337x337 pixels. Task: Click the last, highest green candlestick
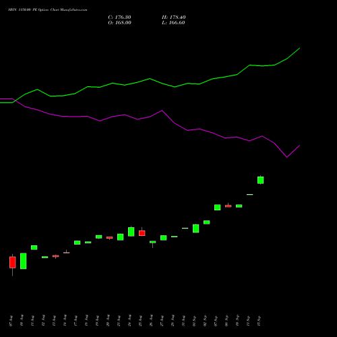(x=261, y=180)
